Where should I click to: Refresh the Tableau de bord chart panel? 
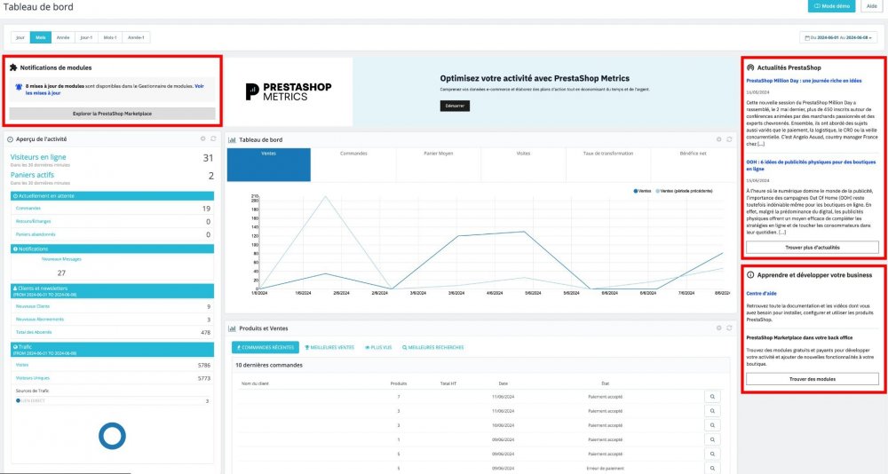pyautogui.click(x=729, y=139)
